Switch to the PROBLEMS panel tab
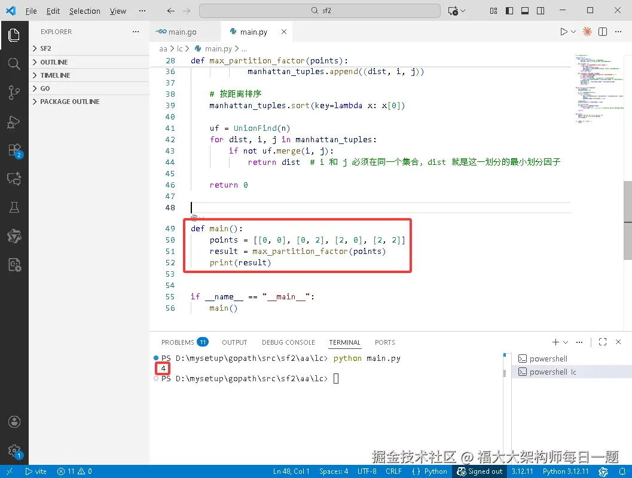This screenshot has height=478, width=632. pos(184,342)
